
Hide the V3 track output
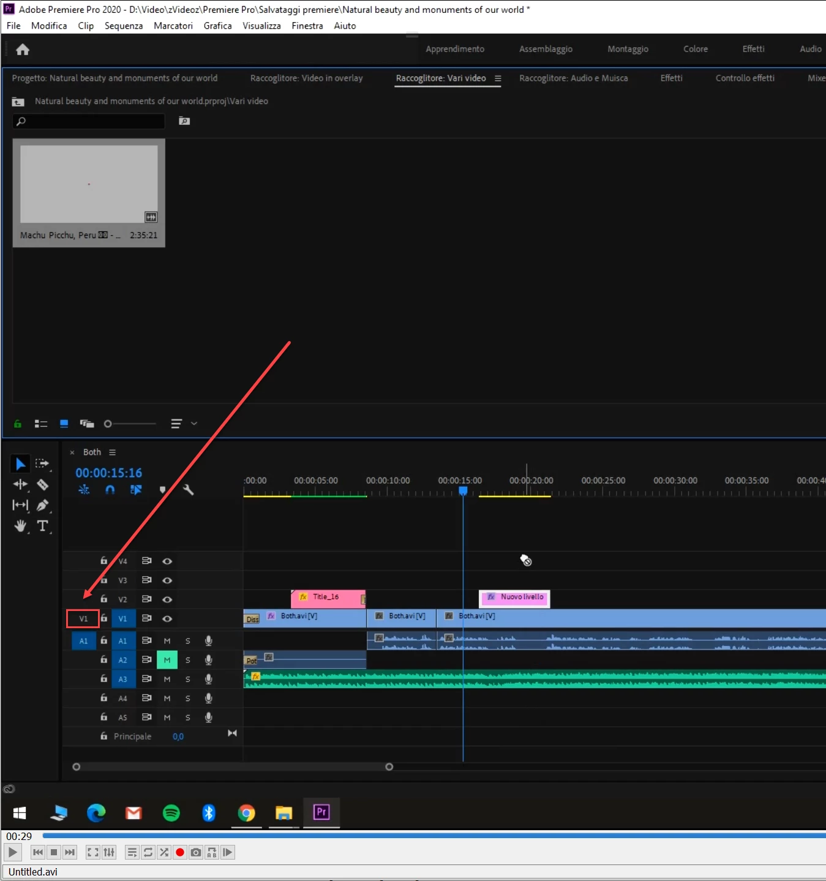click(x=167, y=580)
